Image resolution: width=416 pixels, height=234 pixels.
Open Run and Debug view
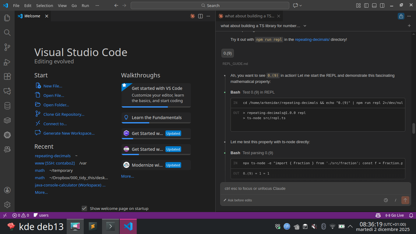click(x=7, y=62)
